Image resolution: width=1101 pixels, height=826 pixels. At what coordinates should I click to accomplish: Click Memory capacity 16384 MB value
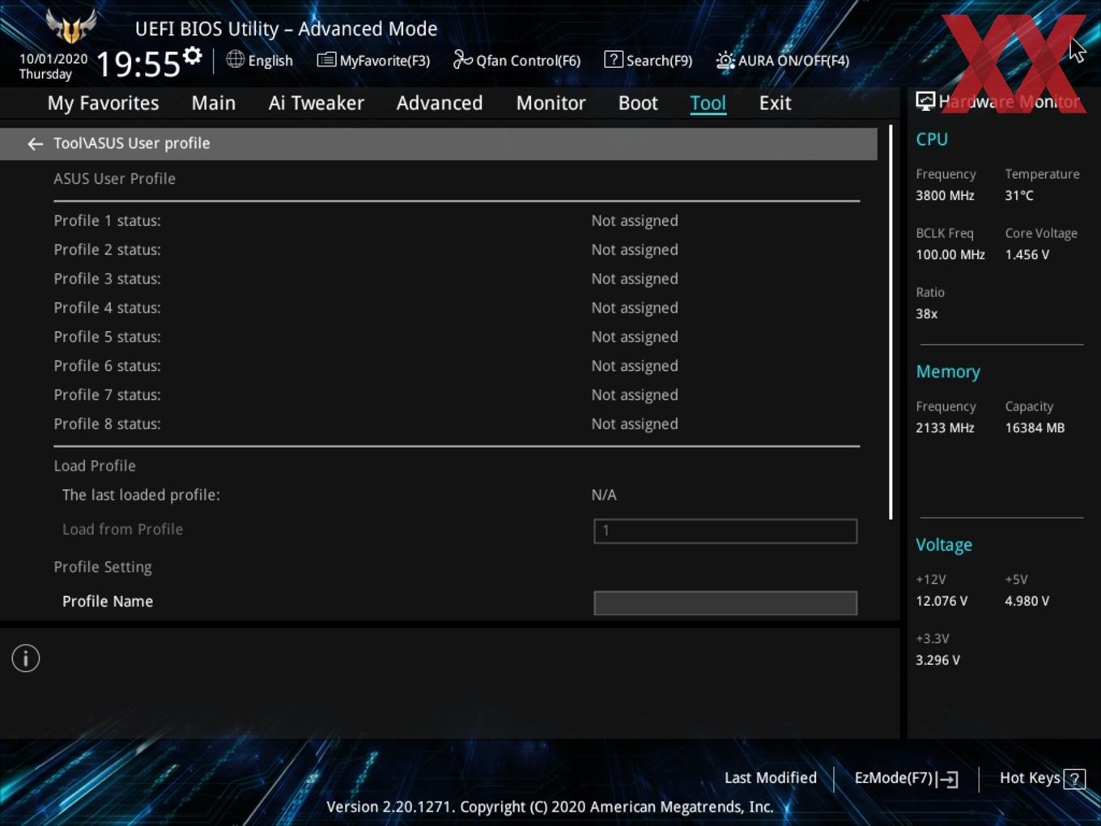[x=1035, y=428]
